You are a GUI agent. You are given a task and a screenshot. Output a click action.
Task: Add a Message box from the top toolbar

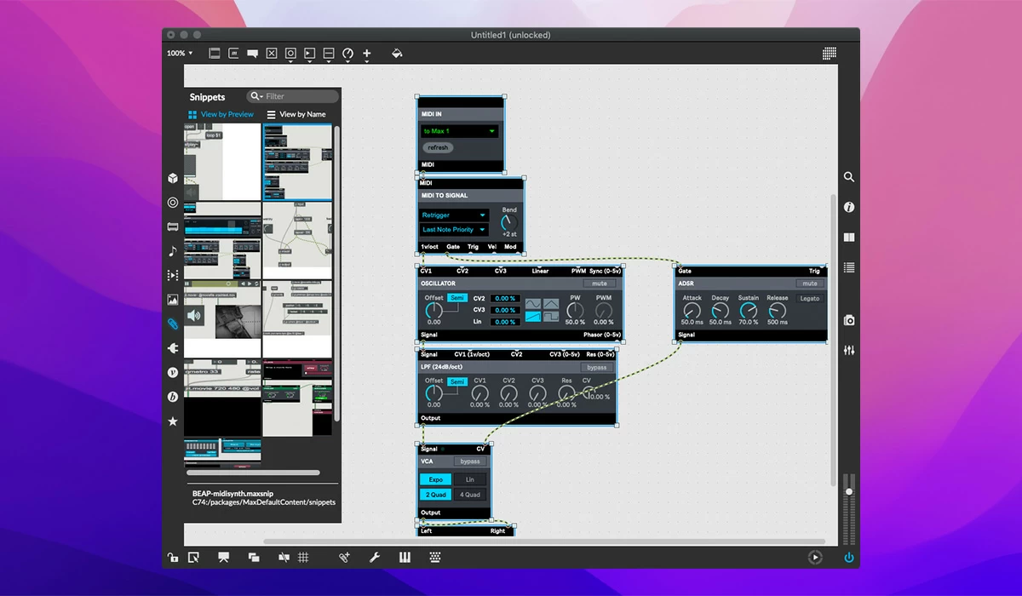click(x=233, y=53)
